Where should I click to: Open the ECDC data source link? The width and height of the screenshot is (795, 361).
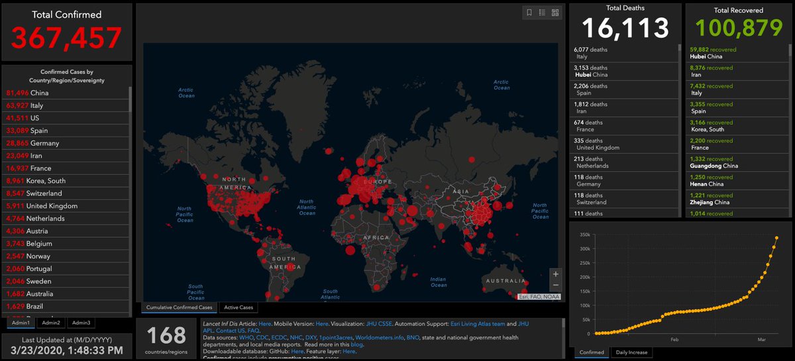(279, 337)
